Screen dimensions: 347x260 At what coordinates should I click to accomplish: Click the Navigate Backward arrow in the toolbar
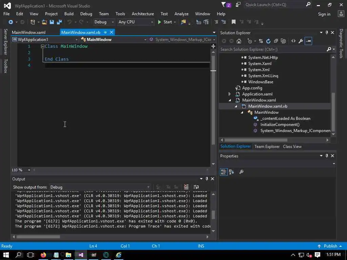11,22
